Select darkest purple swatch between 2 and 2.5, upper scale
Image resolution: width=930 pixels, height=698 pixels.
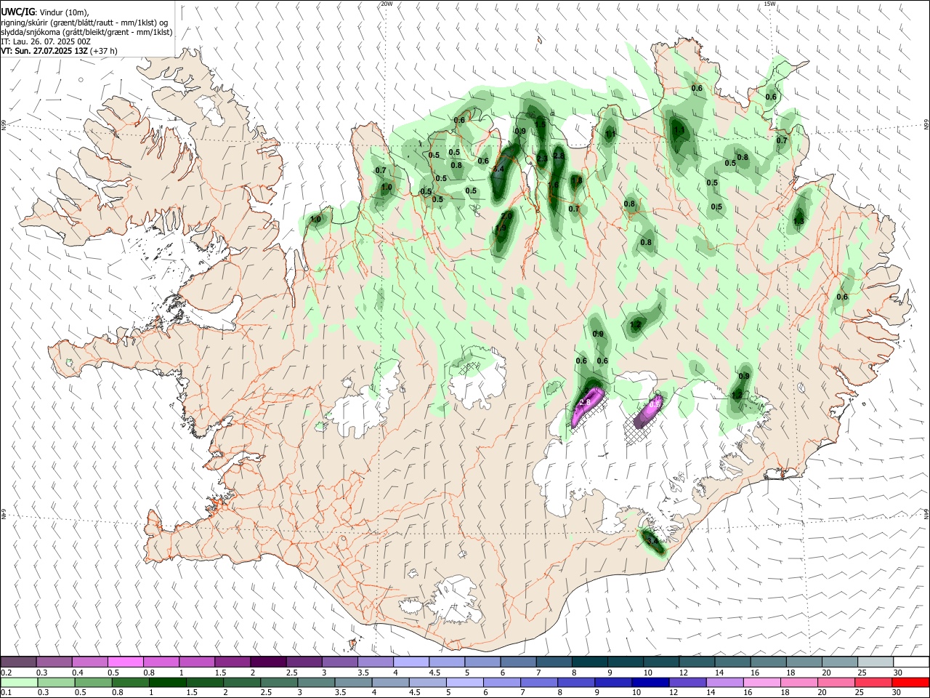267,662
